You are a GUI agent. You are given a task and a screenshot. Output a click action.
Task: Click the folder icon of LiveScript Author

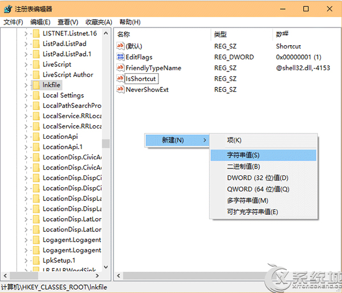point(36,75)
